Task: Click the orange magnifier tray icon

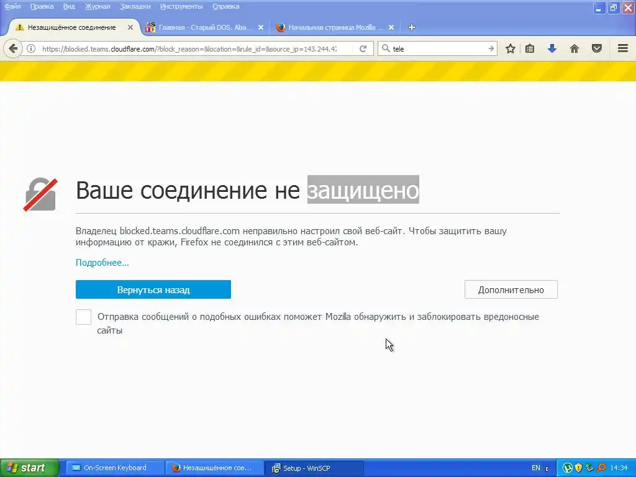Action: coord(601,468)
